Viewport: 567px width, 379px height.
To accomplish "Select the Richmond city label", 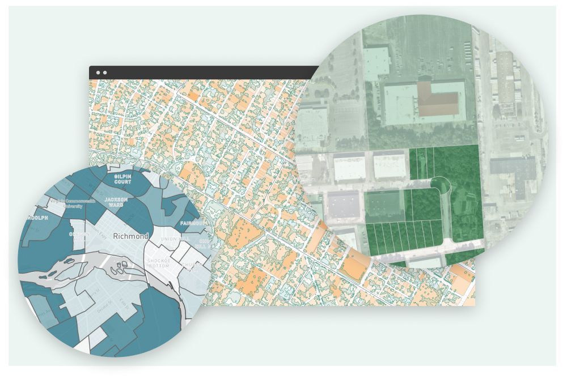I will (130, 236).
